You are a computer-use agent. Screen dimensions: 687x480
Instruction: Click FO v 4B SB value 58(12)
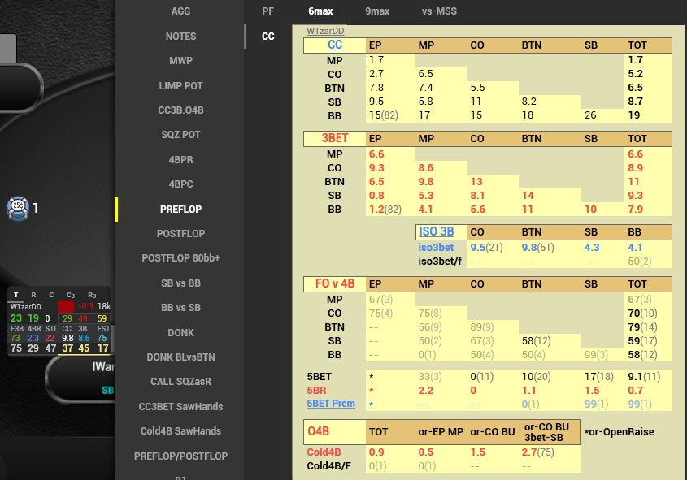click(537, 341)
